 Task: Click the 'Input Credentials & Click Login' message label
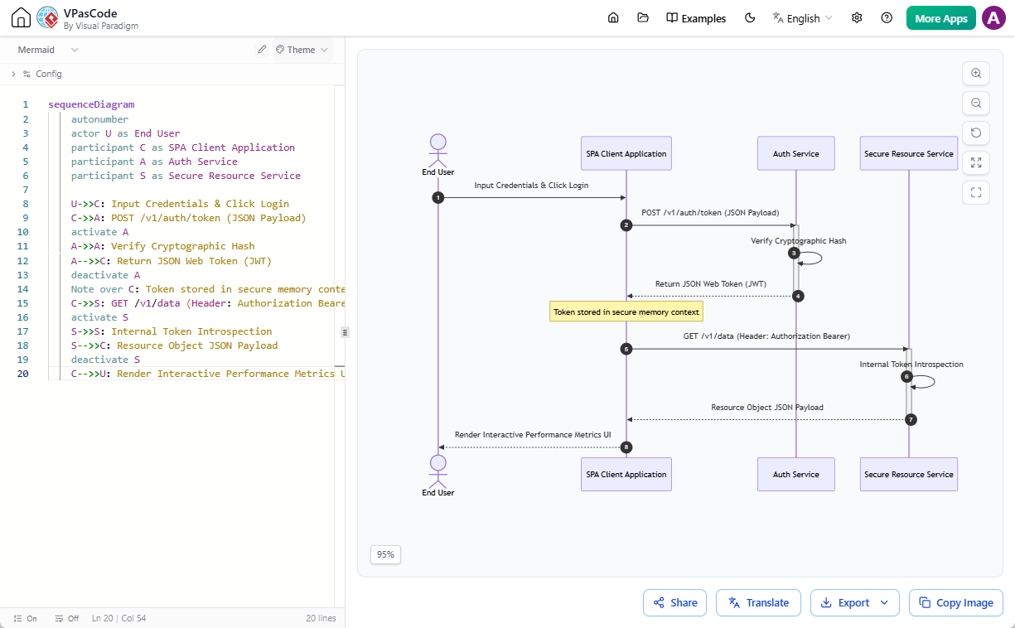click(x=531, y=186)
